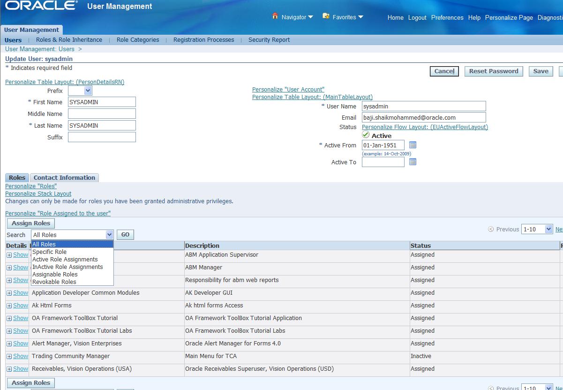Screen dimensions: 563x390
Task: Open the Personalize "Roles" link
Action: pos(31,186)
